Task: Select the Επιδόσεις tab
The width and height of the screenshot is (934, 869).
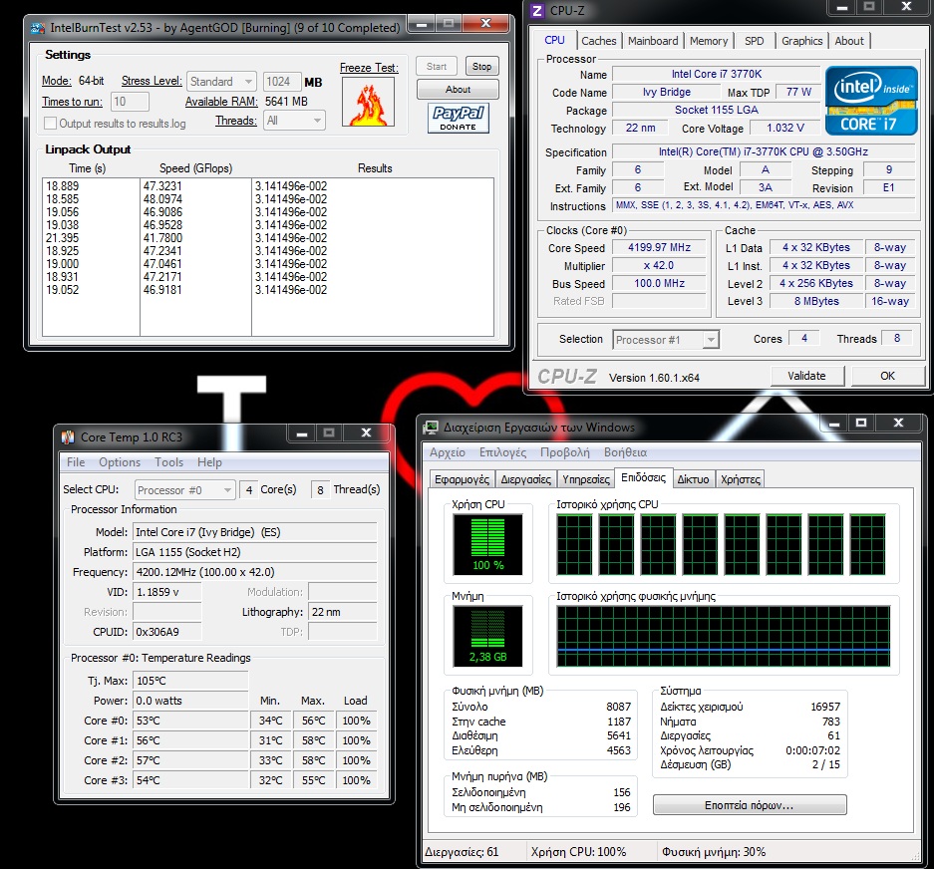Action: coord(643,477)
